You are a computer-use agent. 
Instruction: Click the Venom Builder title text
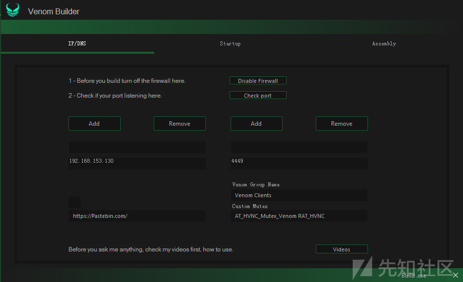54,11
